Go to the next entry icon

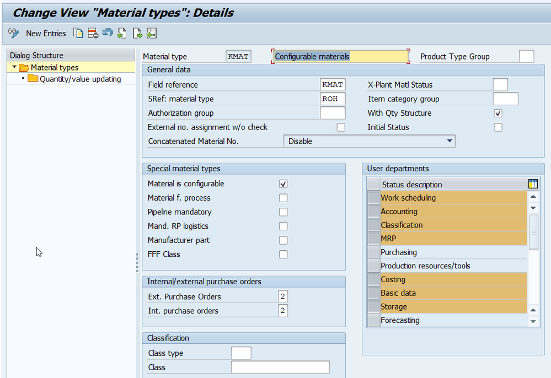coord(137,33)
